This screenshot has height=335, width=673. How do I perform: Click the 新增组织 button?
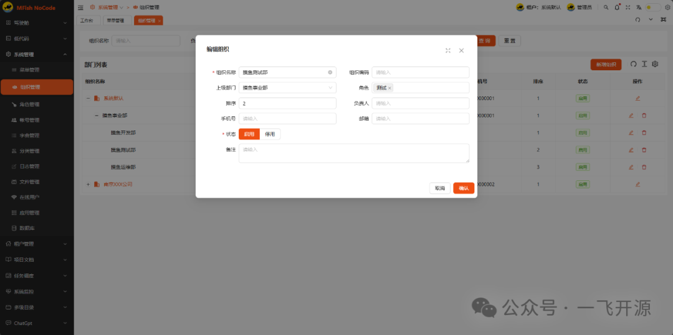click(606, 65)
